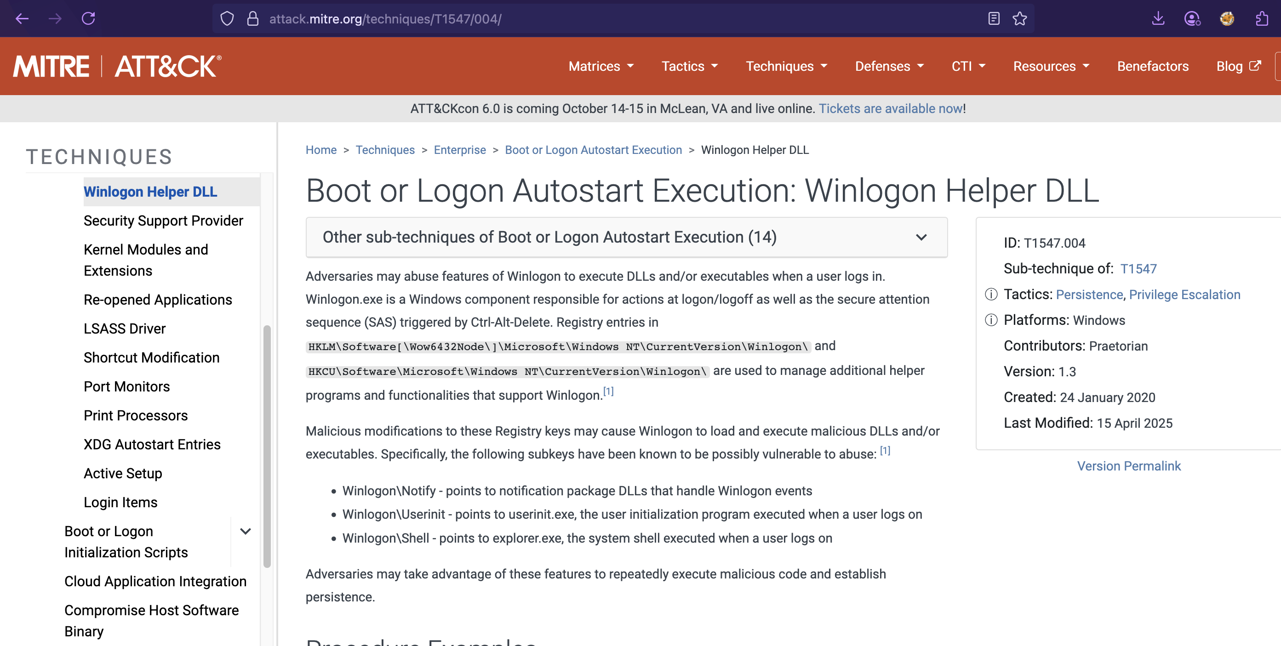Toggle reader view icon in address bar
This screenshot has width=1281, height=646.
(x=994, y=19)
